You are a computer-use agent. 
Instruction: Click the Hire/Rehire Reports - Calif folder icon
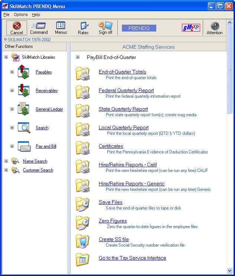pos(83,166)
